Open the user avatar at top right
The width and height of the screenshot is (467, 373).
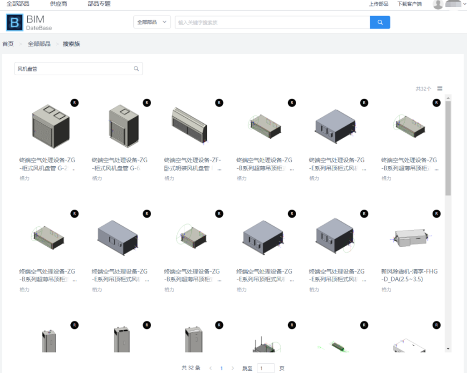[x=438, y=4]
